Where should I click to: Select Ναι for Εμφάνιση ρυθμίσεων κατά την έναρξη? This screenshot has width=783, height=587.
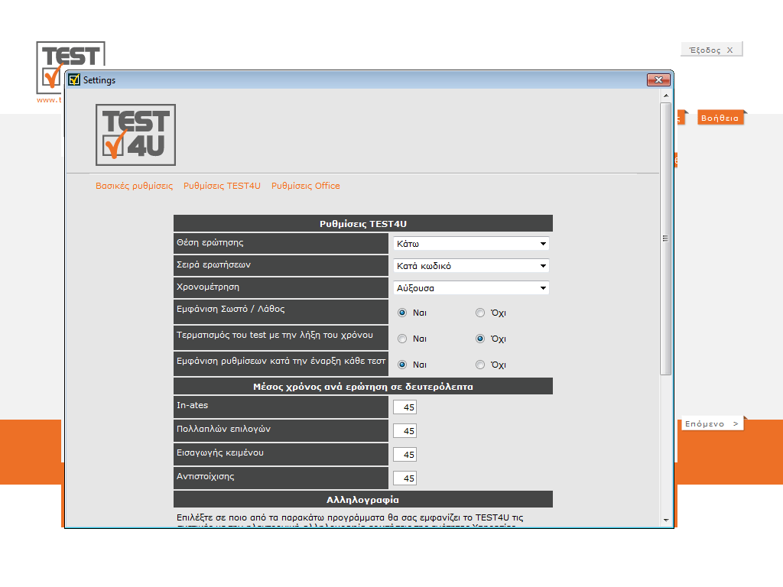click(x=402, y=365)
